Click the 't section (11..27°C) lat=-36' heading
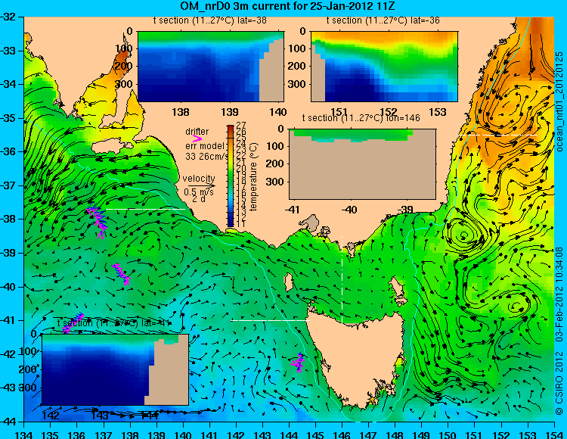This screenshot has height=439, width=567. tap(383, 20)
